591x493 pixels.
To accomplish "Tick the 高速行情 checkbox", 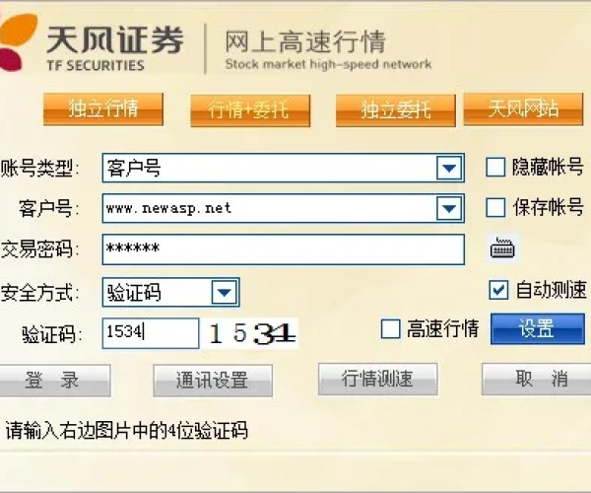I will click(390, 328).
